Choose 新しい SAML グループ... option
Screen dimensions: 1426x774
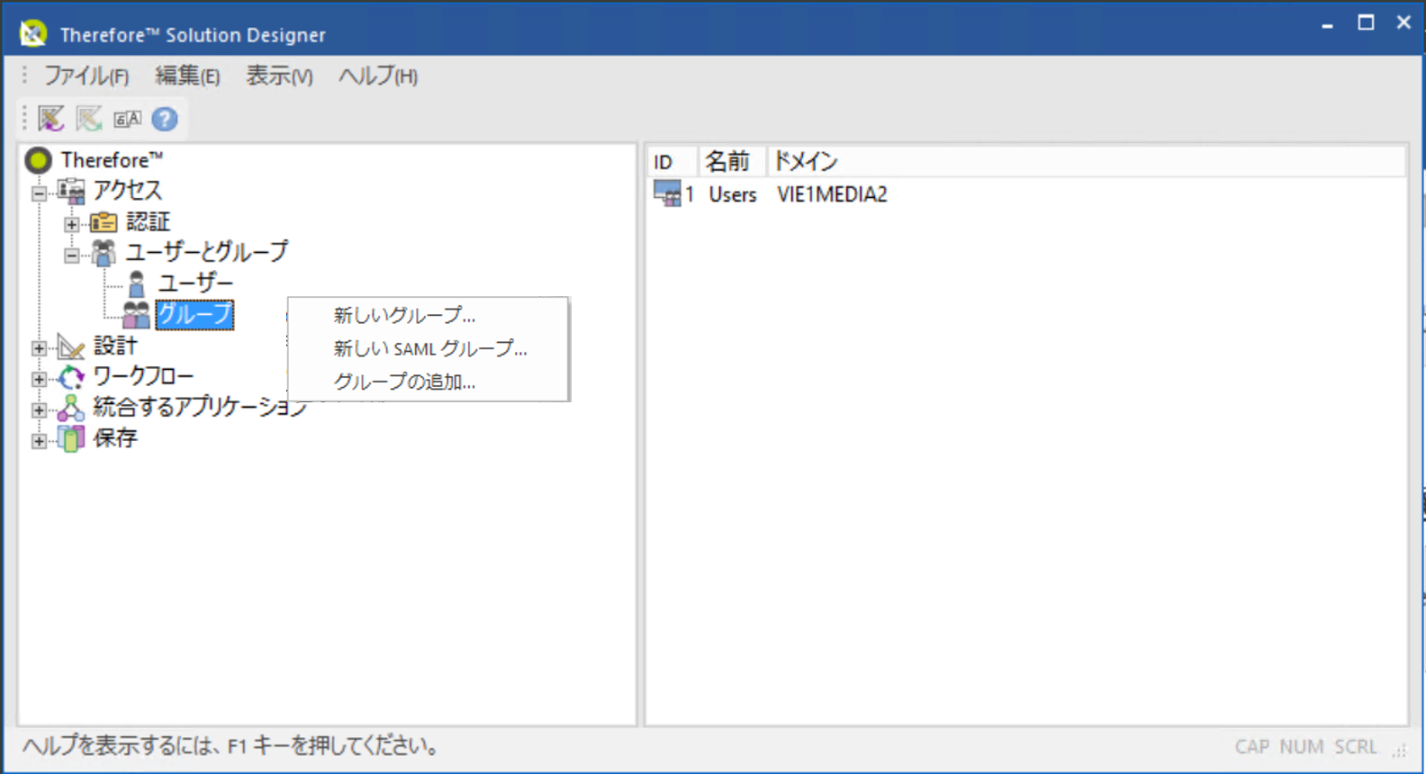click(429, 348)
